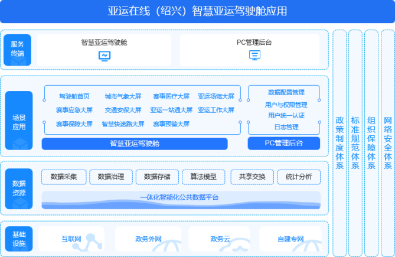Click 日志管理 text

point(286,127)
